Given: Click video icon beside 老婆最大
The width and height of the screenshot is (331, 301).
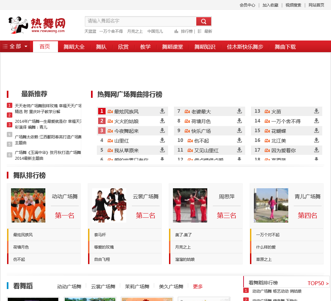Looking at the screenshot, I should click(187, 111).
